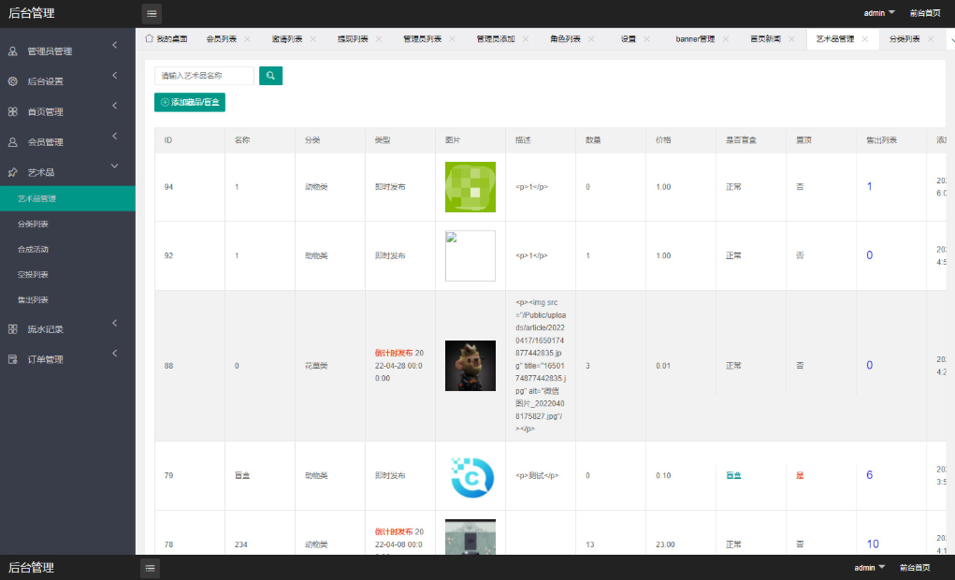Switch to banner管理 tab
Screen dimensions: 955x580
pos(695,39)
